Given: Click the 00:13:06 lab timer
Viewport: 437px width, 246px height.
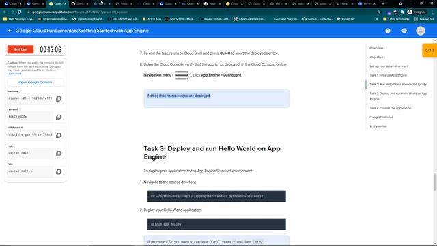Looking at the screenshot, I should tap(51, 50).
